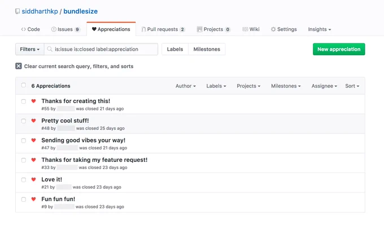Click 'Clear current search query, filters, and sorts'
The image size is (384, 226).
[x=78, y=66]
